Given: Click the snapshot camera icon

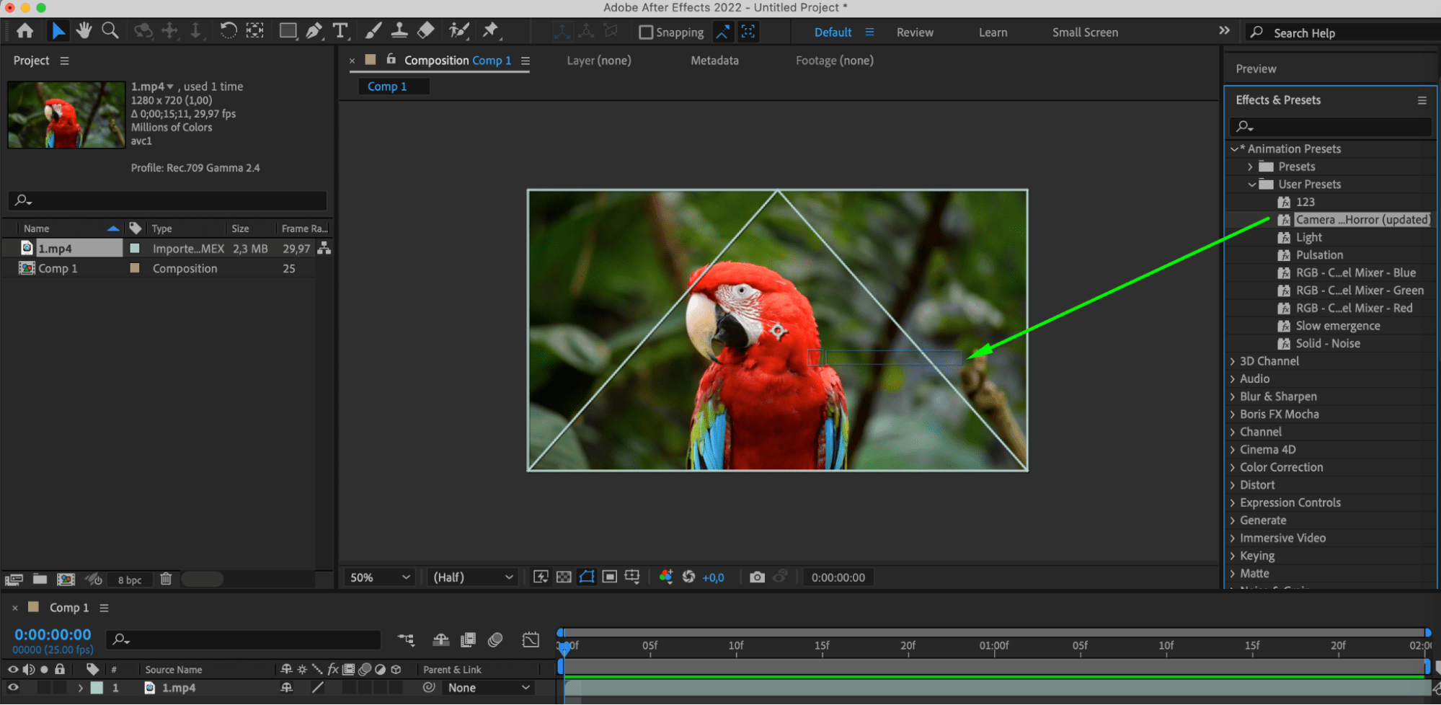Looking at the screenshot, I should (x=757, y=577).
